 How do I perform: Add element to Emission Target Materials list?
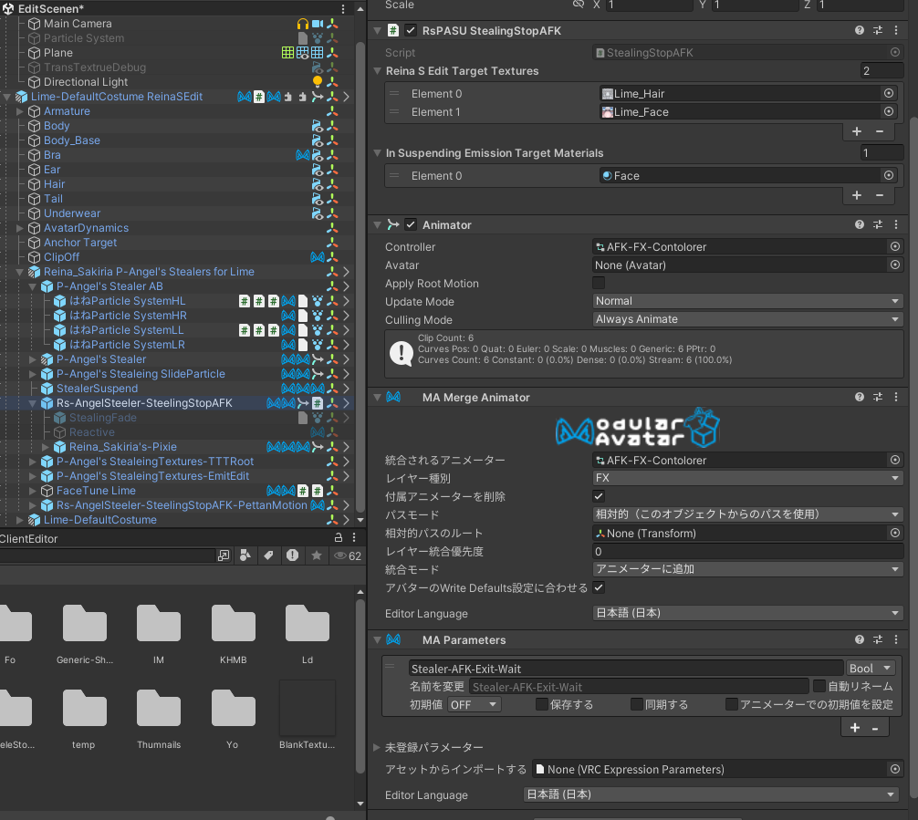[x=857, y=195]
